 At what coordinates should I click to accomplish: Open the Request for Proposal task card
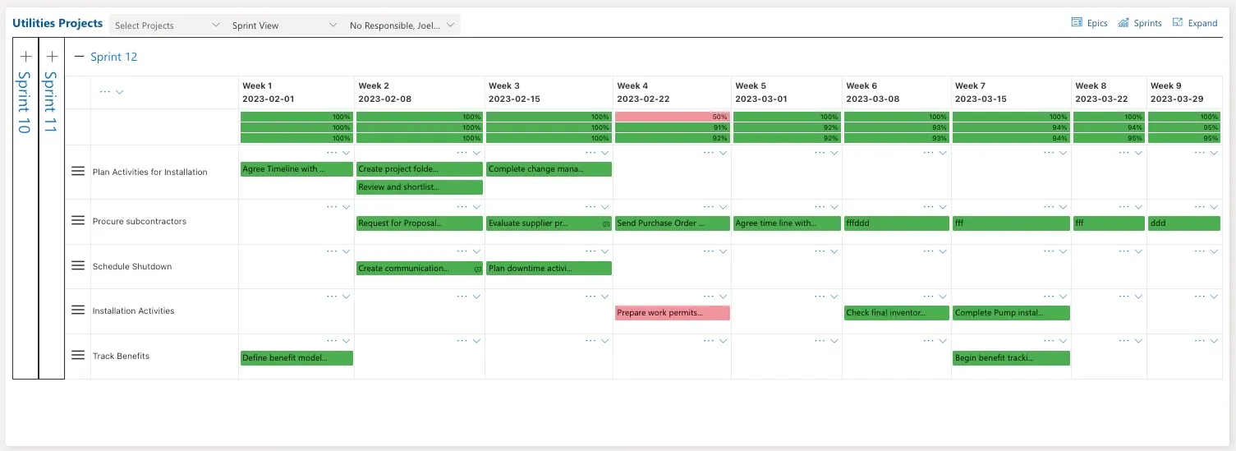420,223
